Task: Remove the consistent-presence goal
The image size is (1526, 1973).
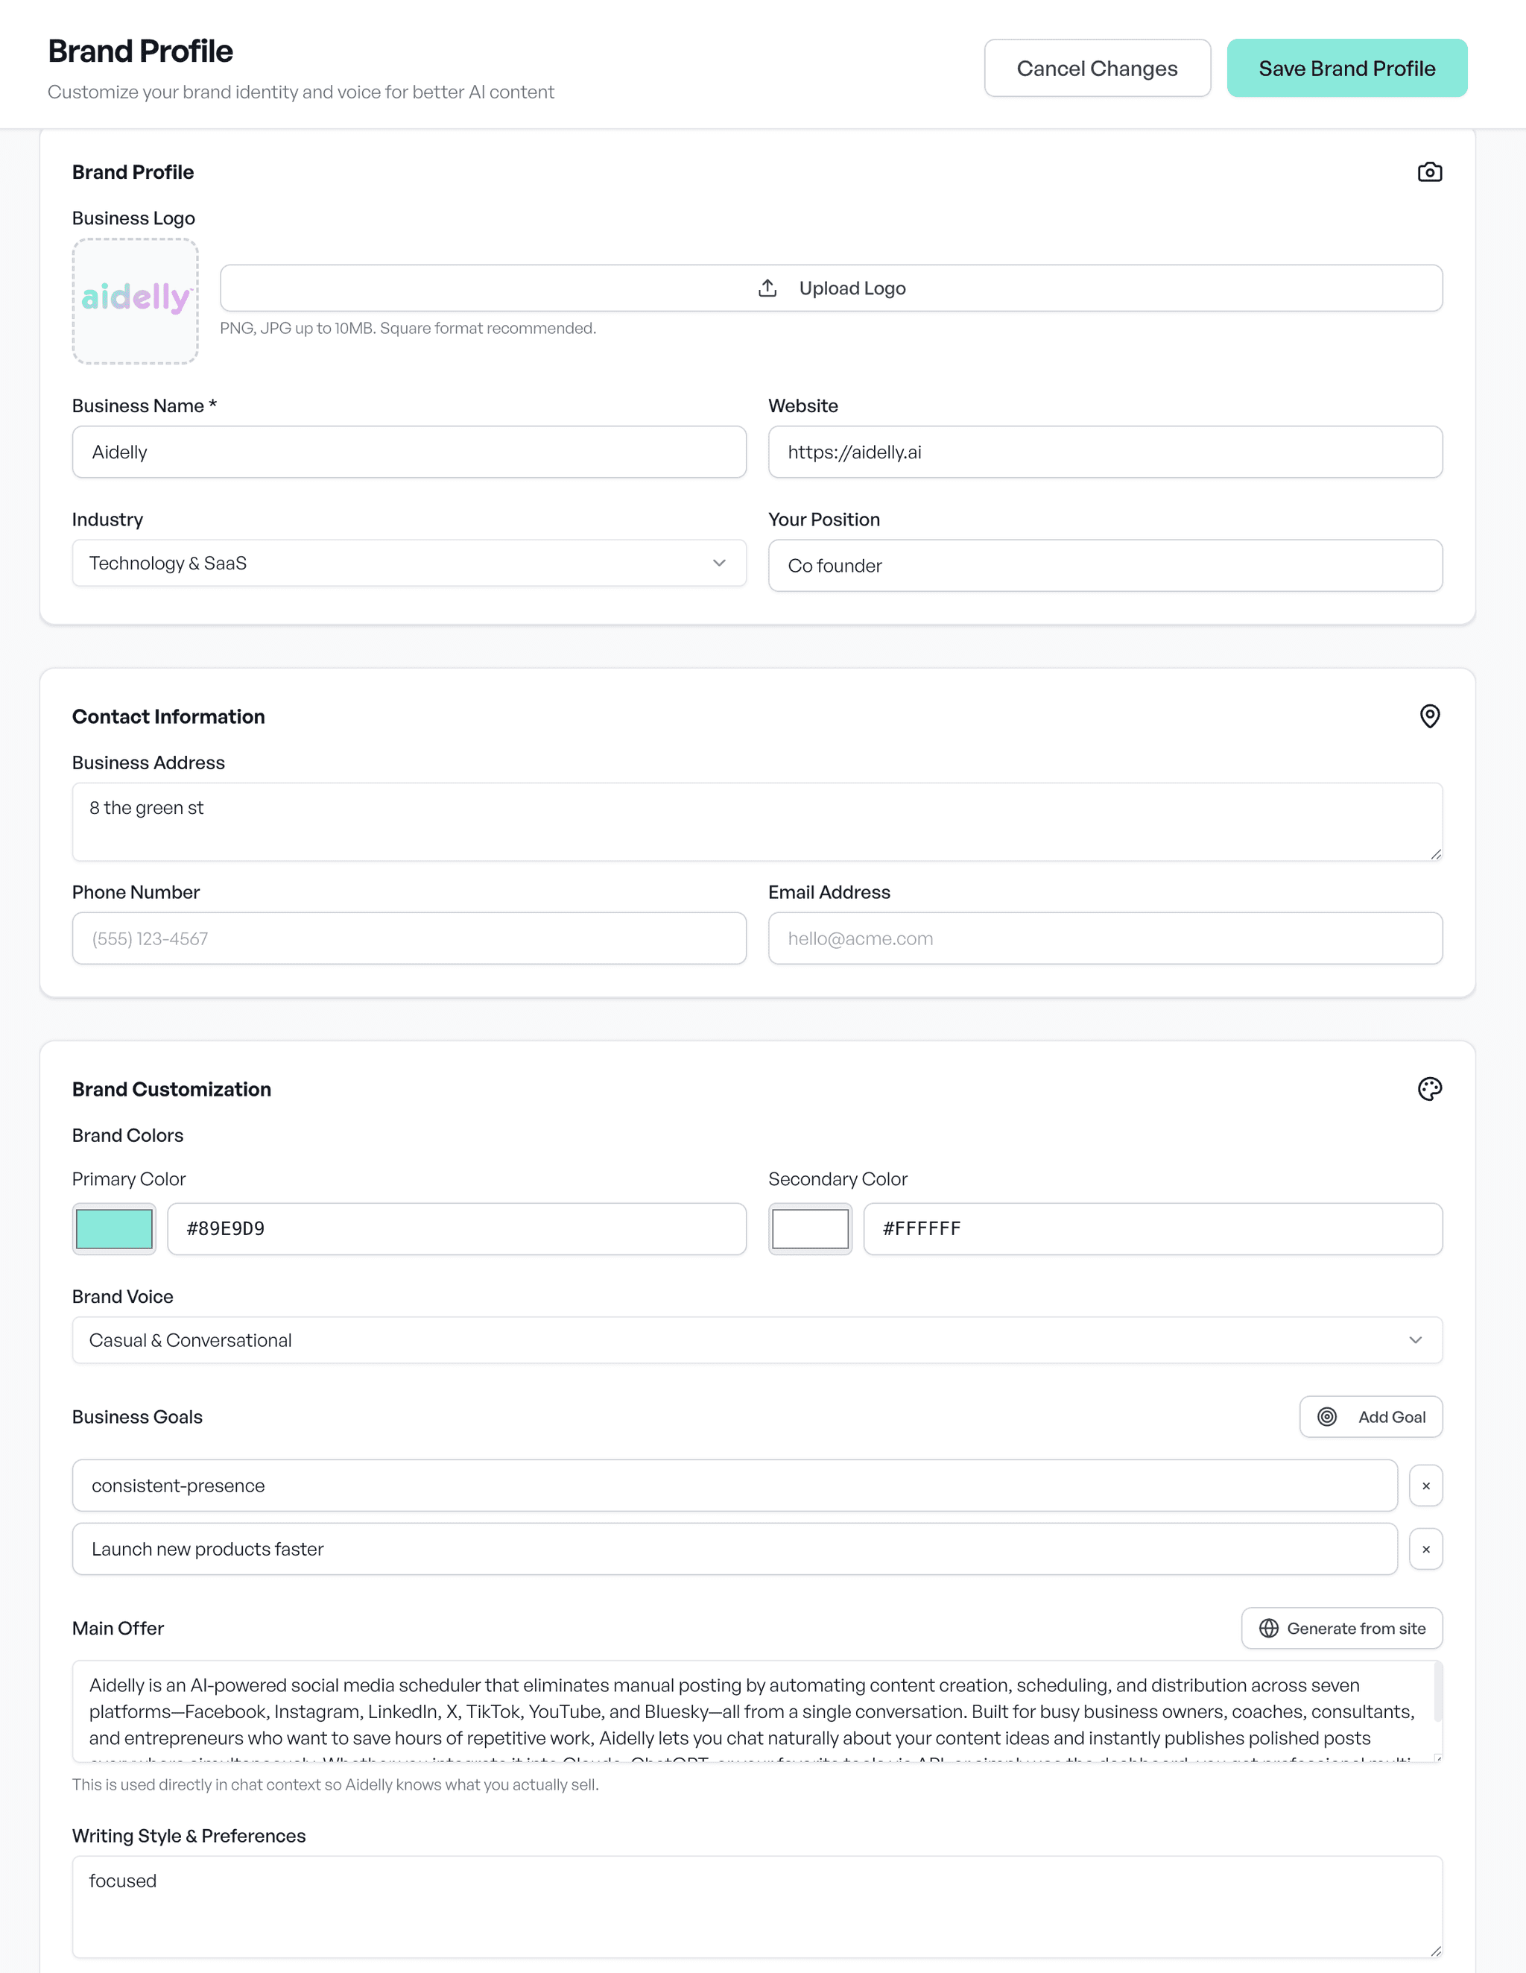Action: click(1425, 1486)
